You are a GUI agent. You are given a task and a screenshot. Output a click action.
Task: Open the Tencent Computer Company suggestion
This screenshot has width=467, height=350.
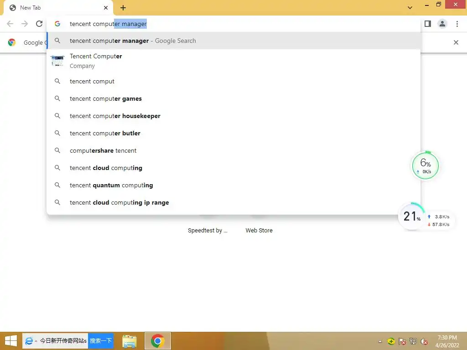coord(233,61)
